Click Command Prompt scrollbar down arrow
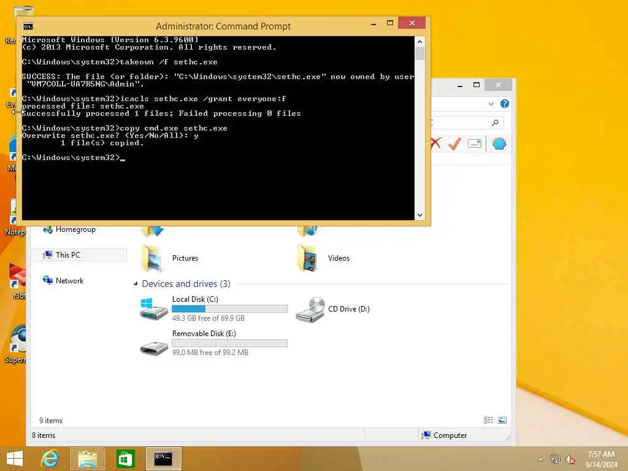 pyautogui.click(x=419, y=215)
